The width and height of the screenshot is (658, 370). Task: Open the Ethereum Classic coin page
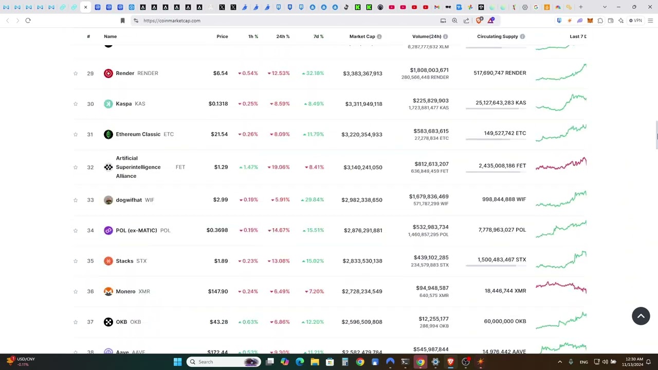click(138, 134)
